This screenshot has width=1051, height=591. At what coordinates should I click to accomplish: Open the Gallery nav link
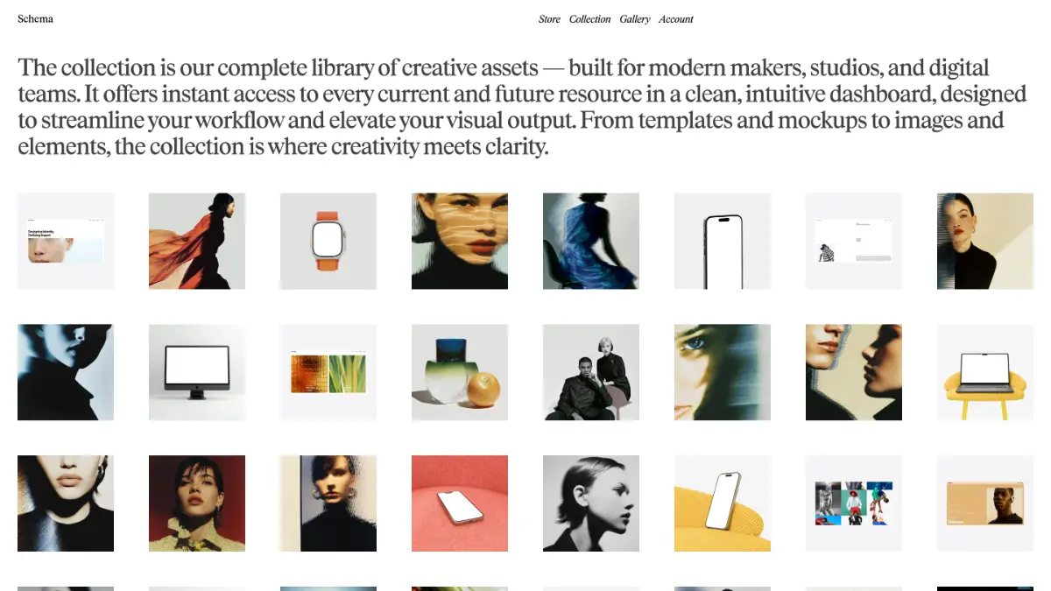tap(635, 19)
